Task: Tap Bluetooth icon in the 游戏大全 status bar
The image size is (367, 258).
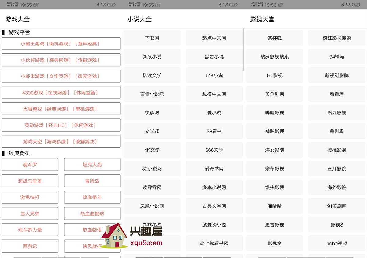Action: [98, 5]
